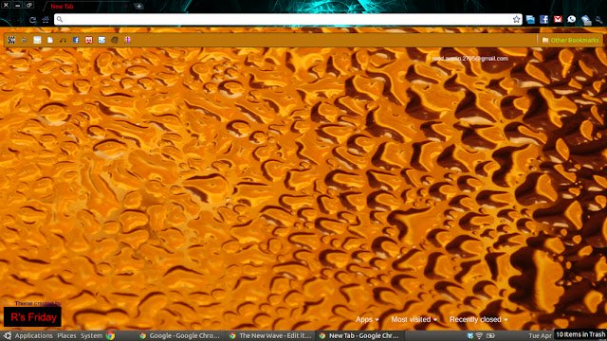The image size is (607, 341).
Task: Open the extension icon left of the wrench
Action: 586,20
